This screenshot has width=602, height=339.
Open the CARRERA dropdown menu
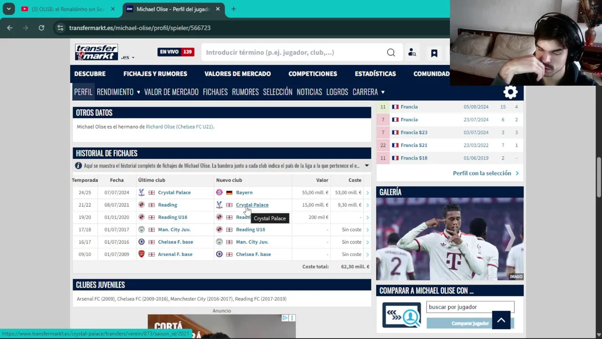coord(369,92)
